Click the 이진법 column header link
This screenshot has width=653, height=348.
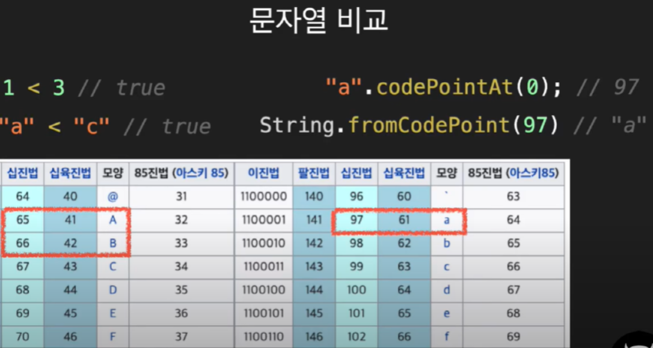tap(263, 173)
